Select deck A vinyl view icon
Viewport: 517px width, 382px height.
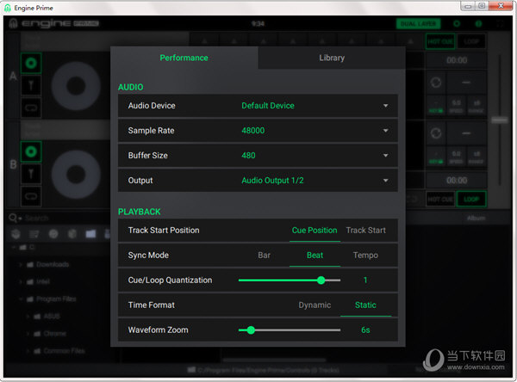31,63
